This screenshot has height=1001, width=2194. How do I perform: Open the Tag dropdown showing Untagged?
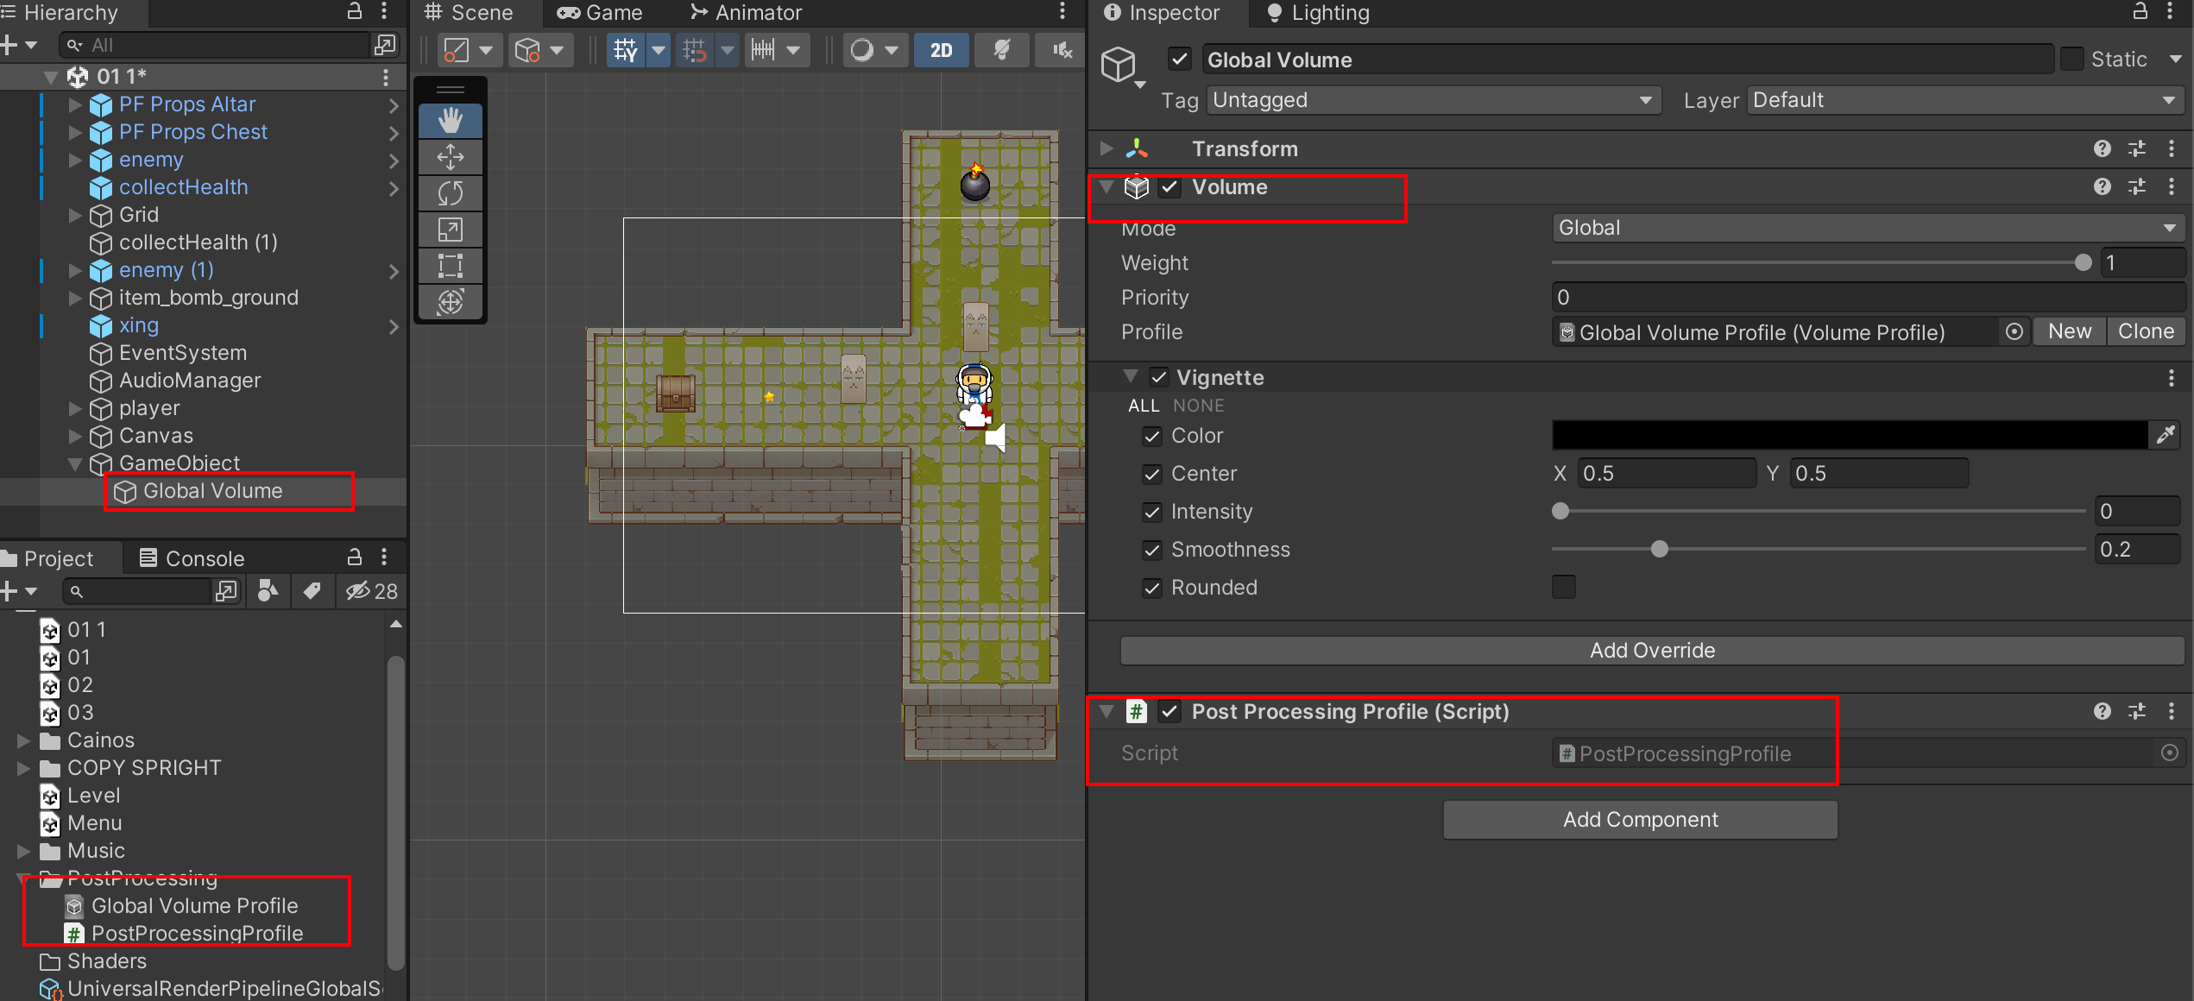click(1432, 99)
